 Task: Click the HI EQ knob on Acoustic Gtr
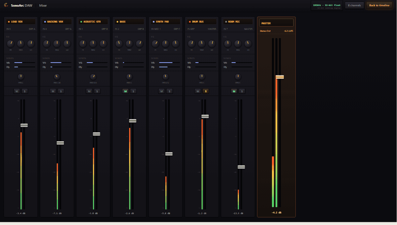point(83,43)
